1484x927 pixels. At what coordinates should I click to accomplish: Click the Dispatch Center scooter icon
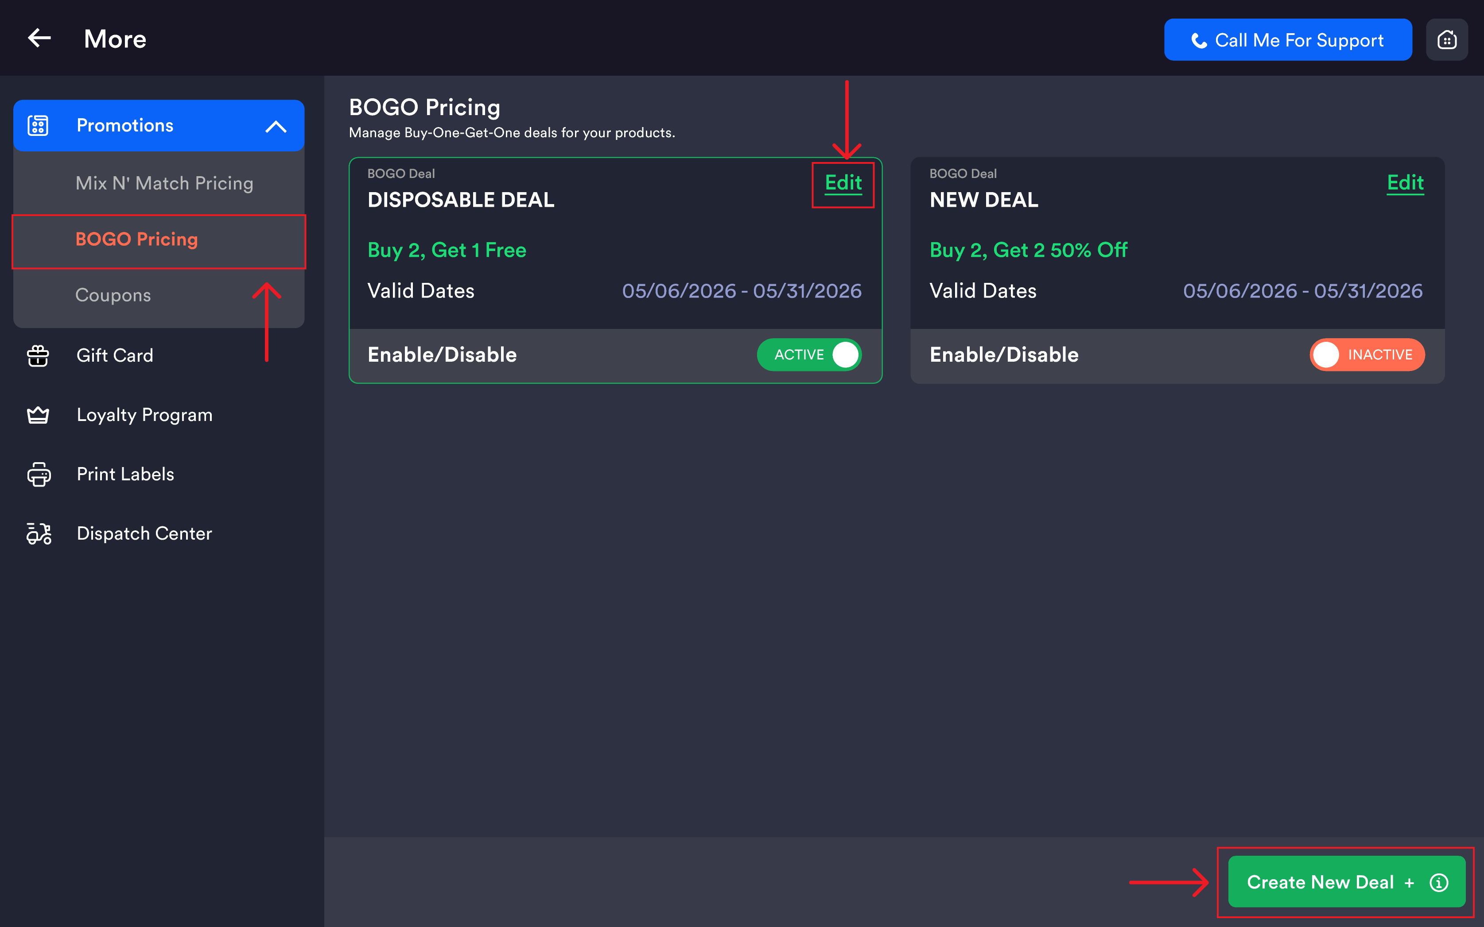(x=39, y=533)
